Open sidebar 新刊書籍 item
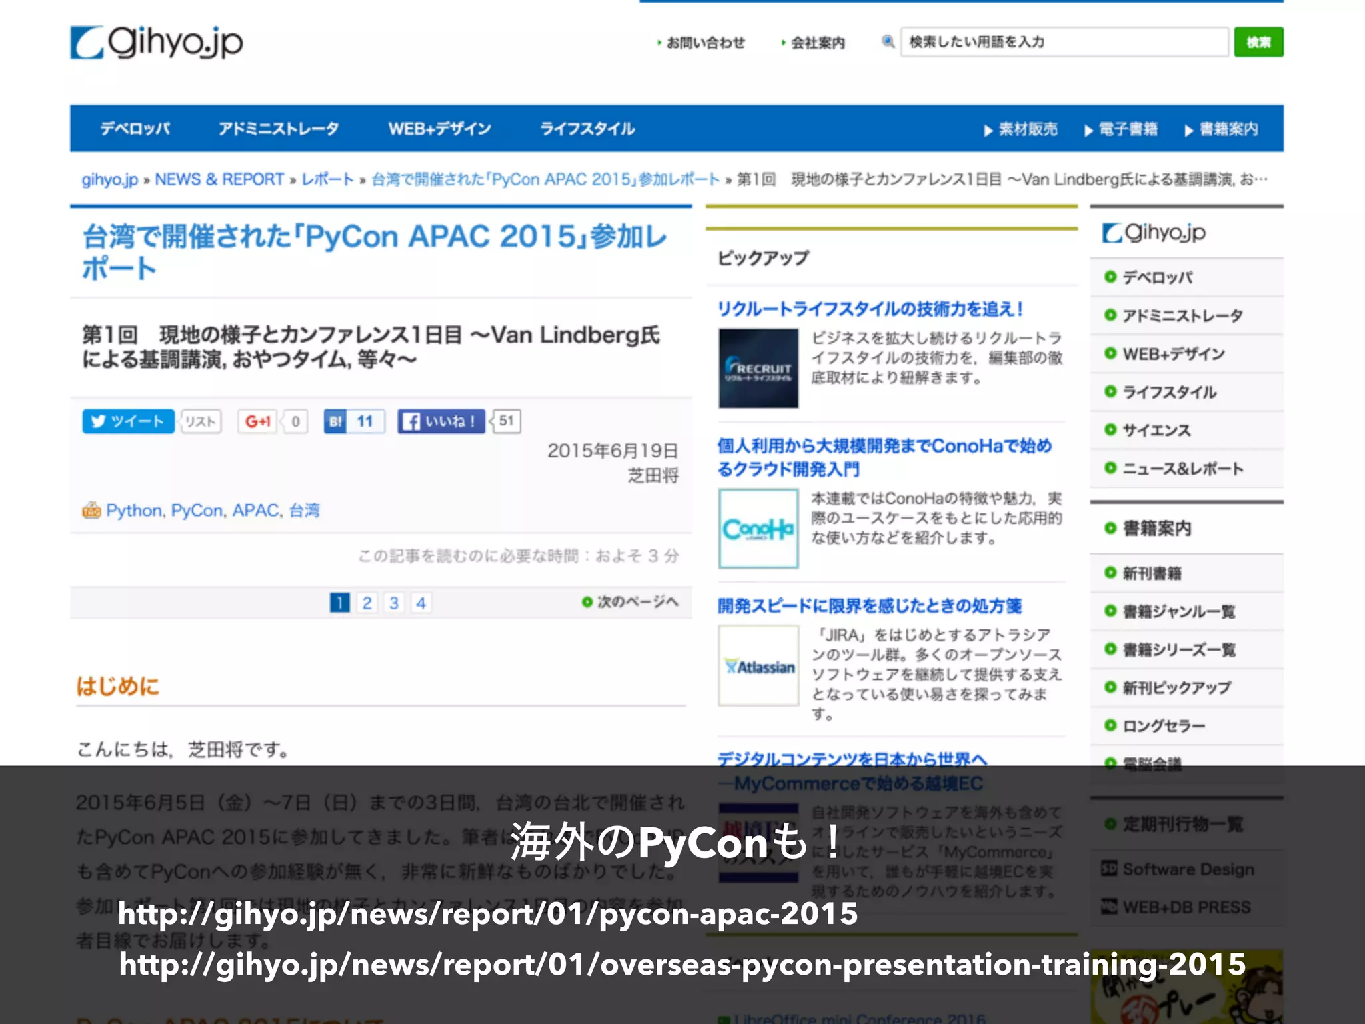 click(1152, 573)
